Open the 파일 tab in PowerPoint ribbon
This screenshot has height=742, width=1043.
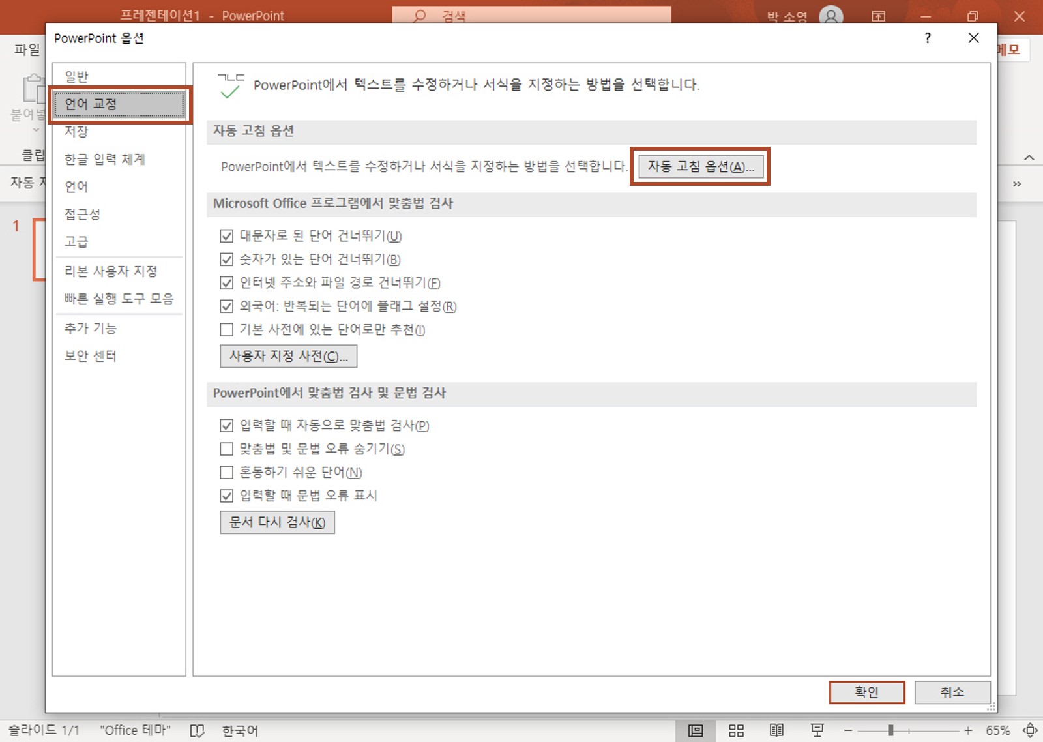[27, 49]
